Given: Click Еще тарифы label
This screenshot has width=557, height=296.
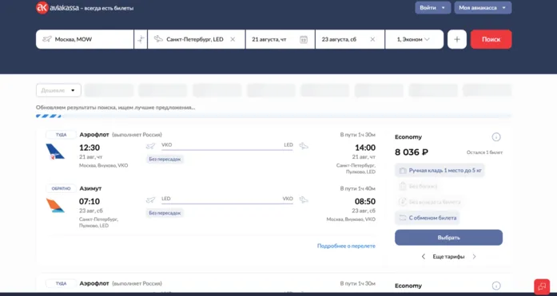Looking at the screenshot, I should coord(448,256).
